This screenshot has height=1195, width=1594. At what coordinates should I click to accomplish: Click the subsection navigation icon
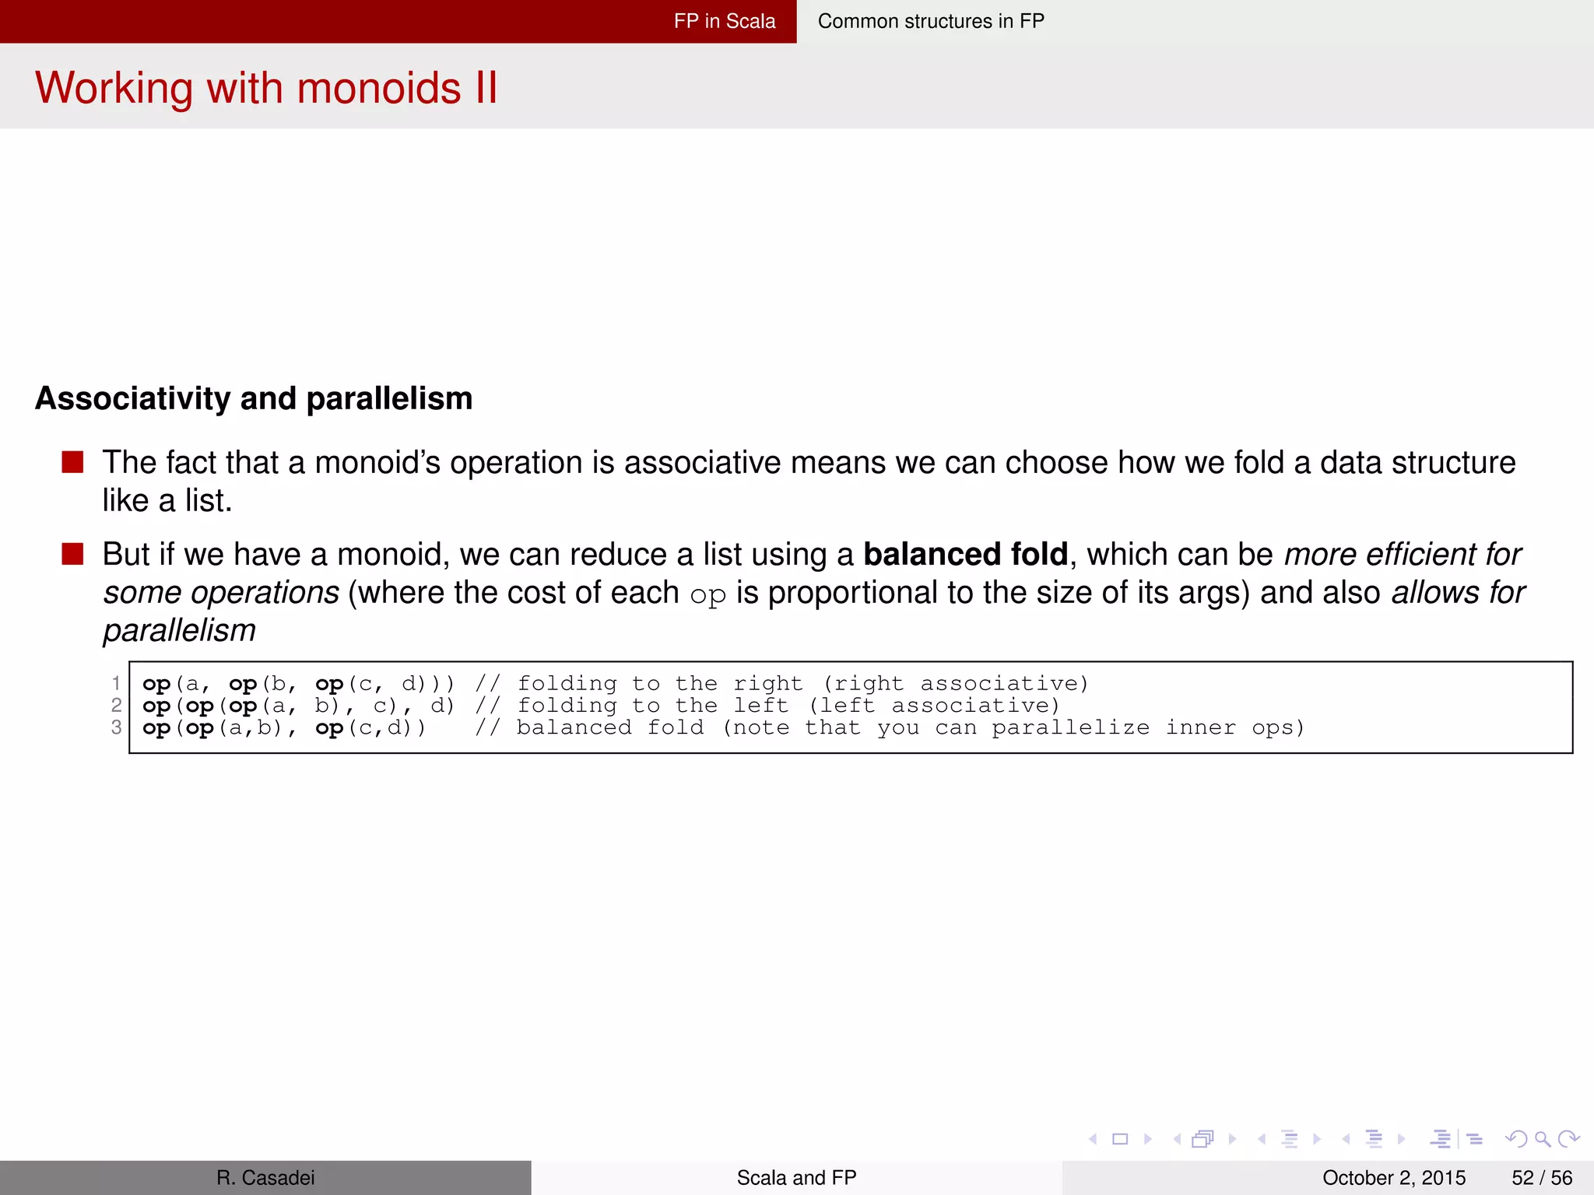point(1290,1139)
